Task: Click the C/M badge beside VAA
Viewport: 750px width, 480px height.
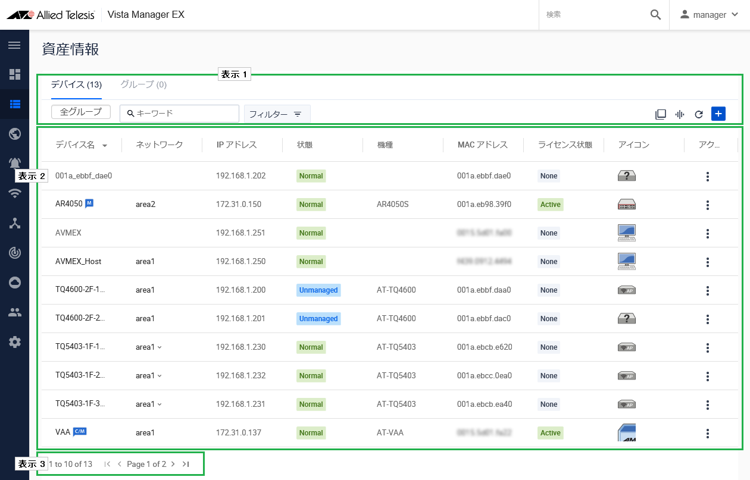Action: tap(80, 432)
